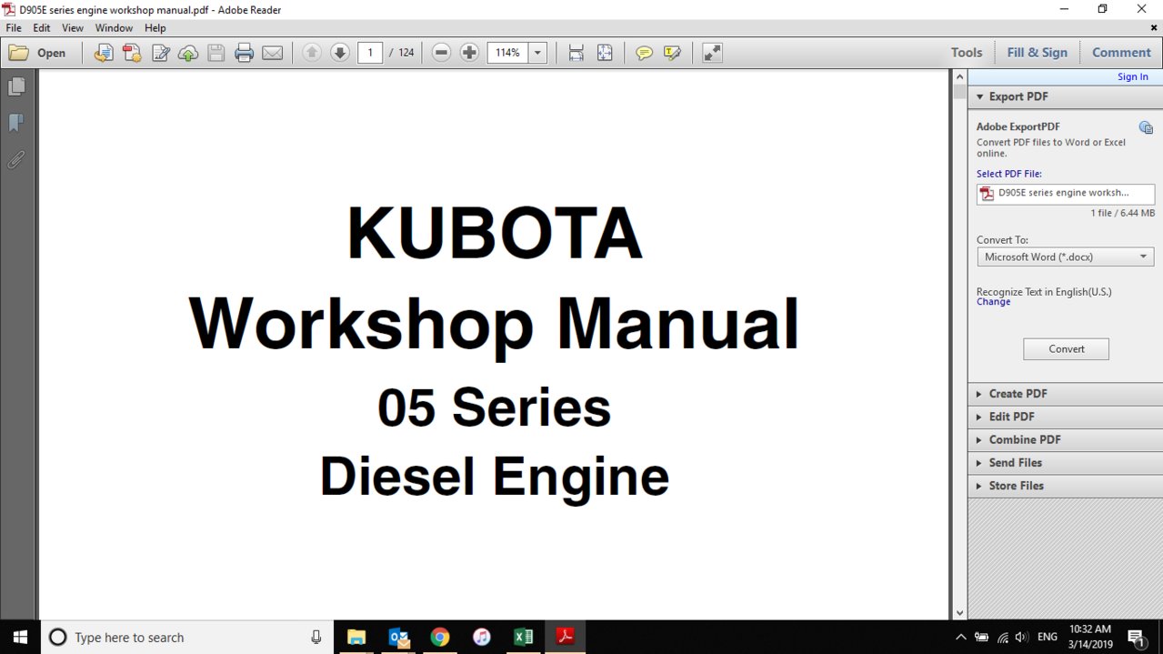Save the file with the floppy icon
1163x654 pixels.
pos(216,53)
